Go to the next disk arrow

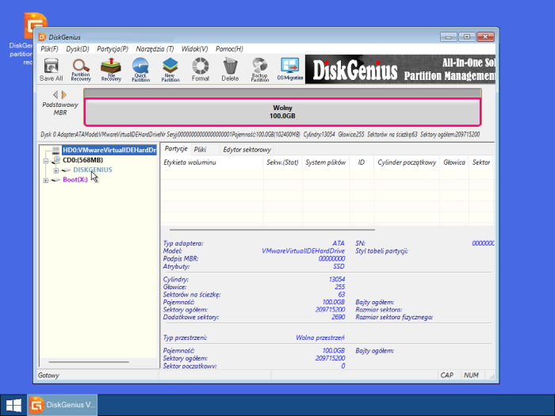click(64, 94)
